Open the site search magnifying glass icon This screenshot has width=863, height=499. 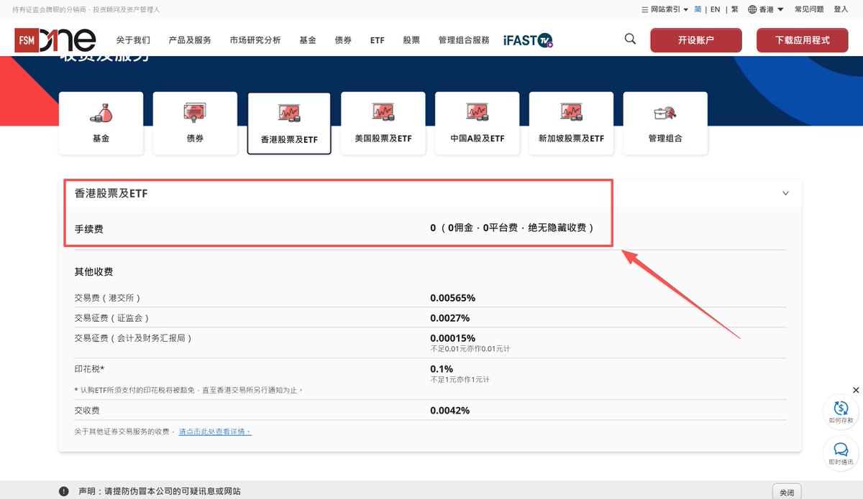coord(629,39)
